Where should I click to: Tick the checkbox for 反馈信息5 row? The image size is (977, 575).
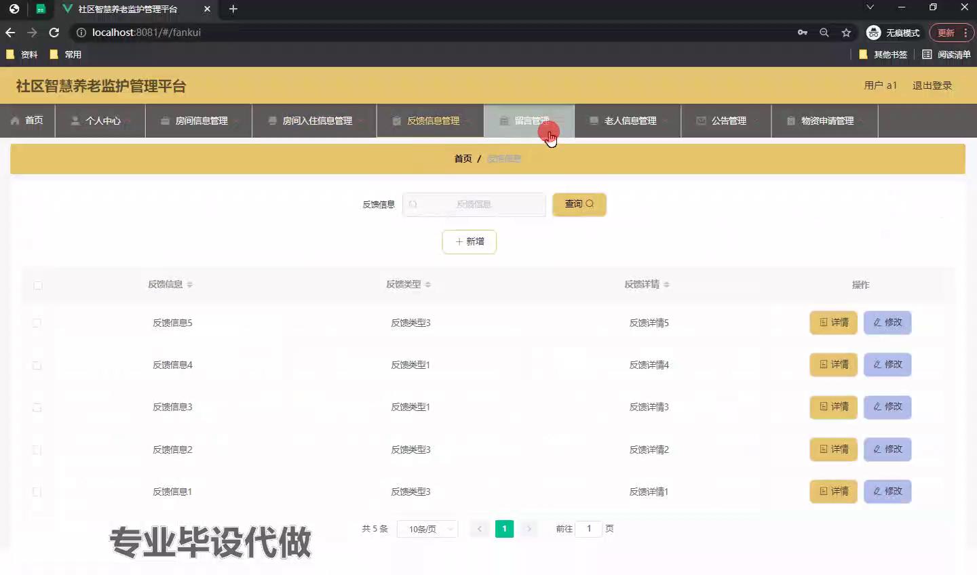37,323
